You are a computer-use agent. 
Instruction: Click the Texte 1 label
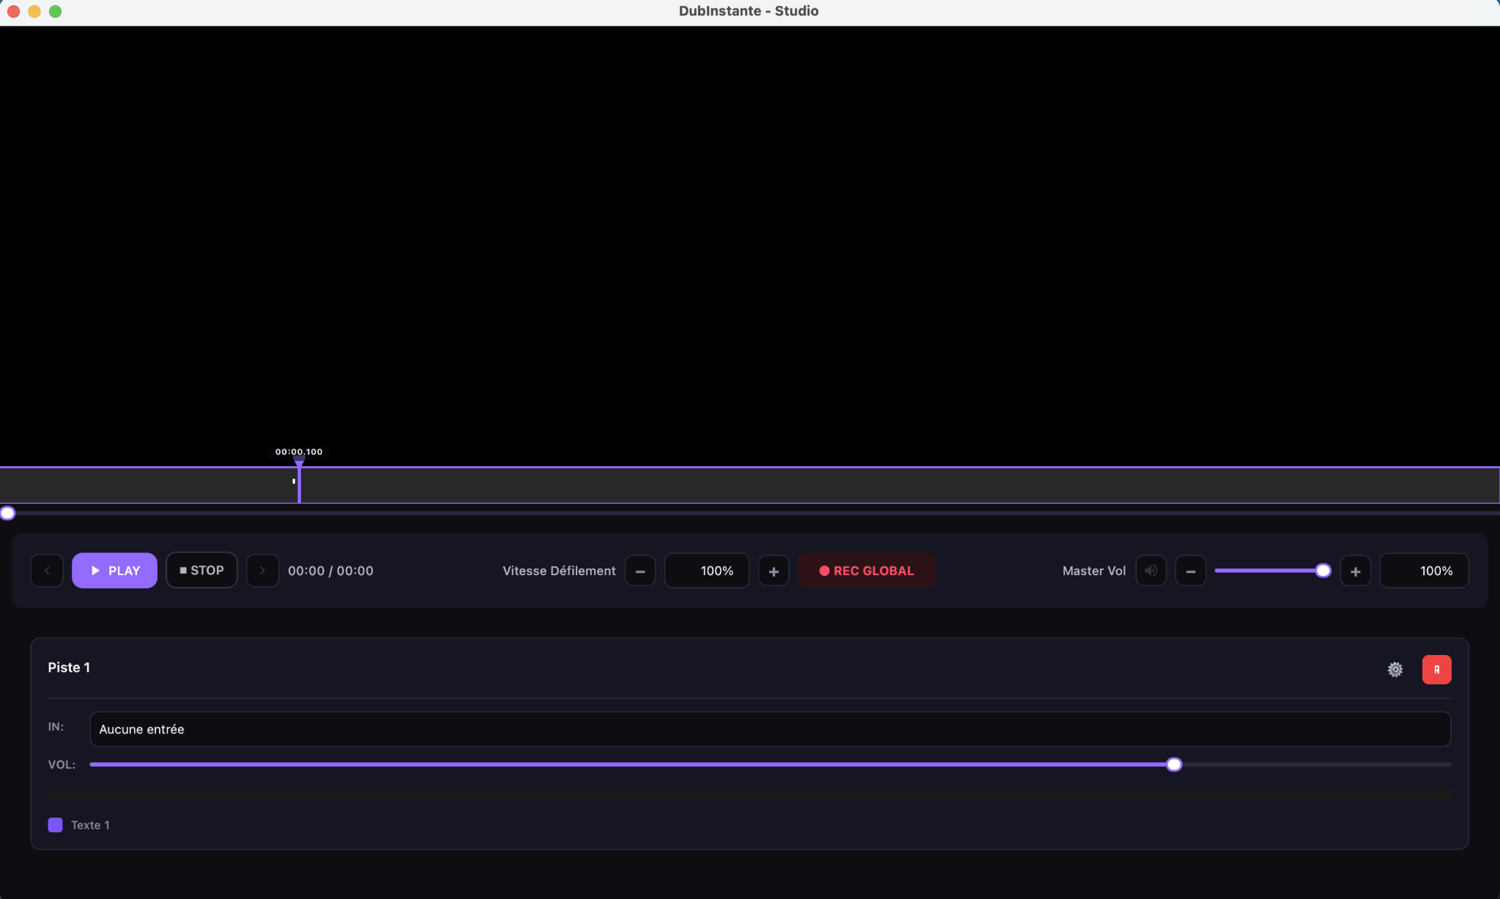pyautogui.click(x=90, y=825)
